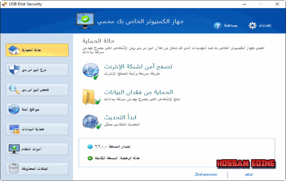Click the blue version info bubble icon
The width and height of the screenshot is (286, 181).
[x=90, y=147]
